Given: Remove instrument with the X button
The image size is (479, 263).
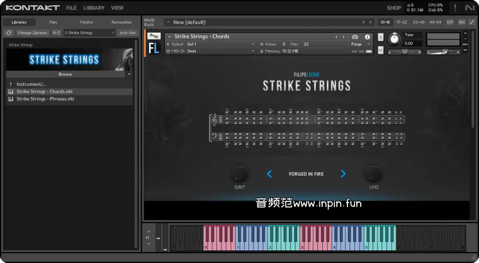Looking at the screenshot, I should pos(465,33).
